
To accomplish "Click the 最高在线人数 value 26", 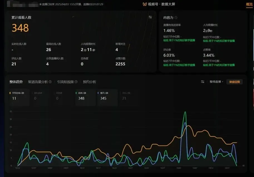I will [x=49, y=50].
